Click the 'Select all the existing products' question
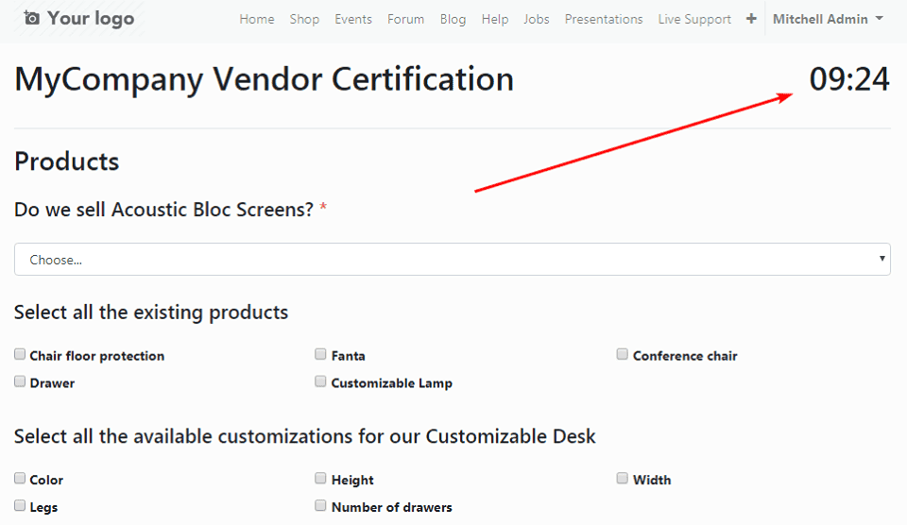This screenshot has height=525, width=907. click(x=151, y=313)
